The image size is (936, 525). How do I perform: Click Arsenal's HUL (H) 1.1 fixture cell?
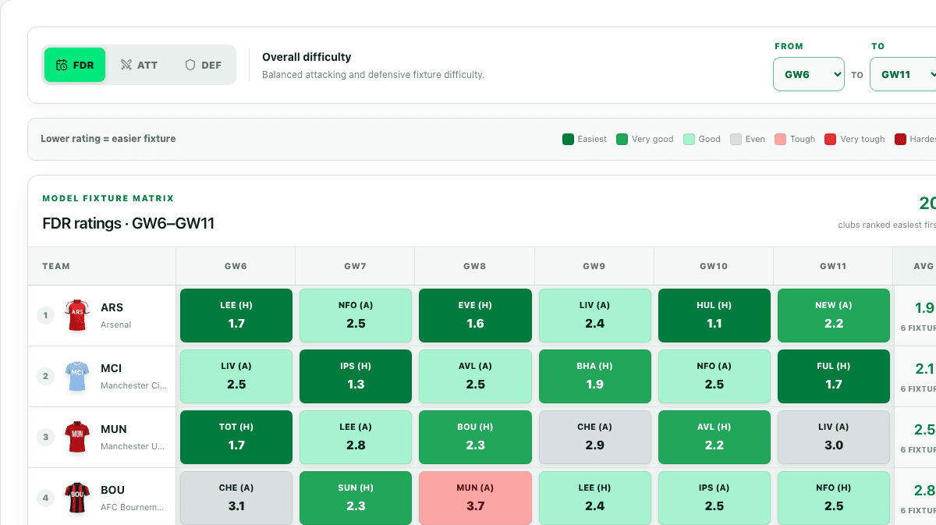coord(714,315)
